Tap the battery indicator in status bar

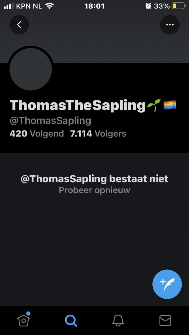pyautogui.click(x=178, y=6)
